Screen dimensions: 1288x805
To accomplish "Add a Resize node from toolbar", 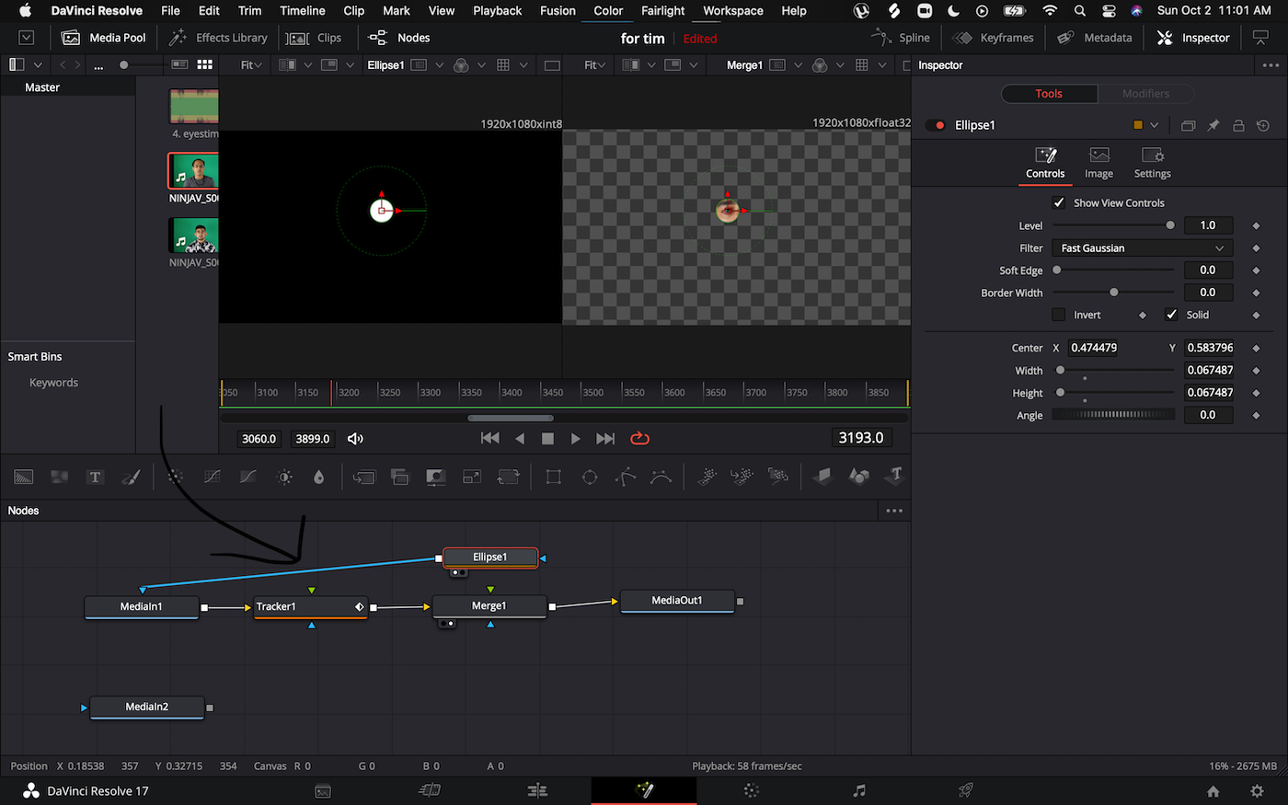I will [x=472, y=477].
